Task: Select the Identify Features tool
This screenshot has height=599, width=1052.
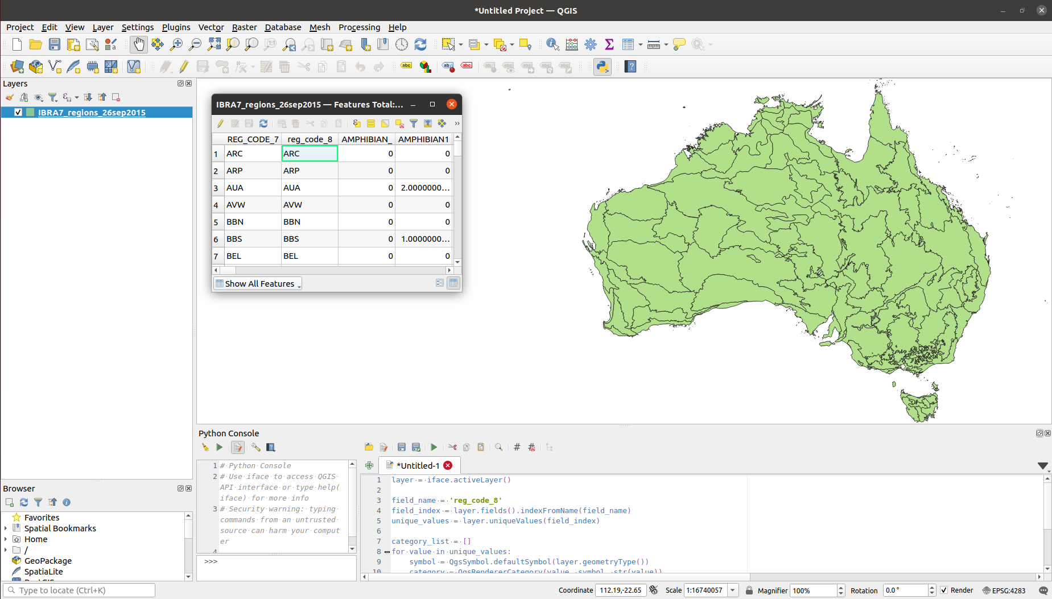Action: [x=552, y=44]
